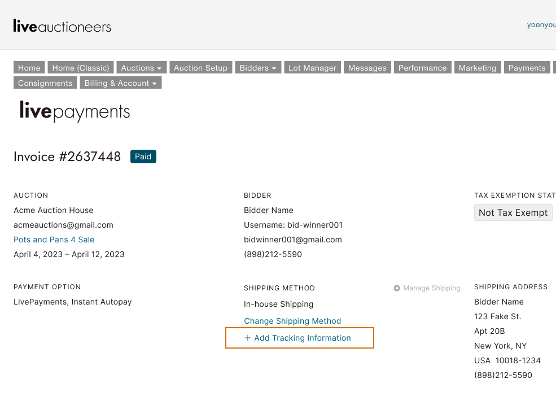
Task: Go to the Home menu item
Action: click(29, 67)
